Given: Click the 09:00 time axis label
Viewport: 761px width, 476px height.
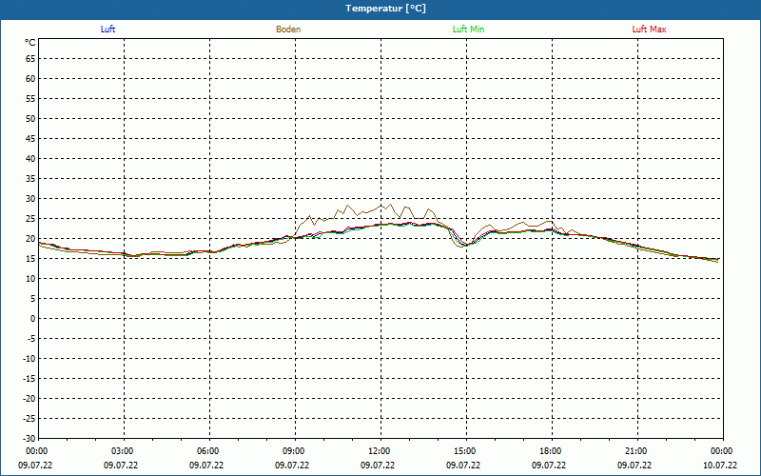Looking at the screenshot, I should (295, 451).
